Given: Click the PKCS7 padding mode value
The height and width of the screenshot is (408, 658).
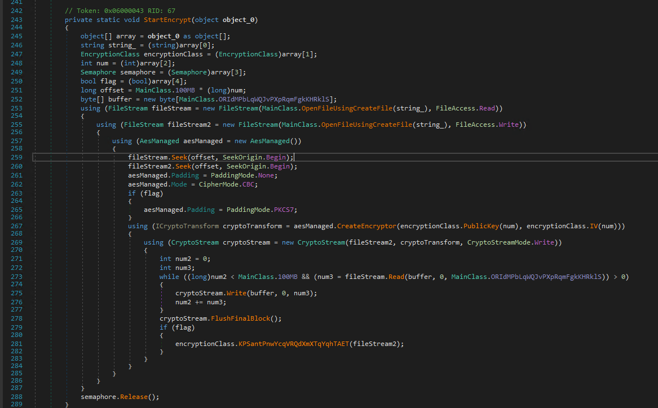Looking at the screenshot, I should [x=284, y=210].
